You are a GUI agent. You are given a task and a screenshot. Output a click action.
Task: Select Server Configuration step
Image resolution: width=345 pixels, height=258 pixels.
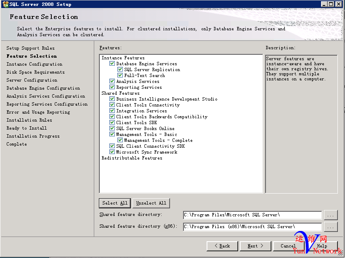32,80
